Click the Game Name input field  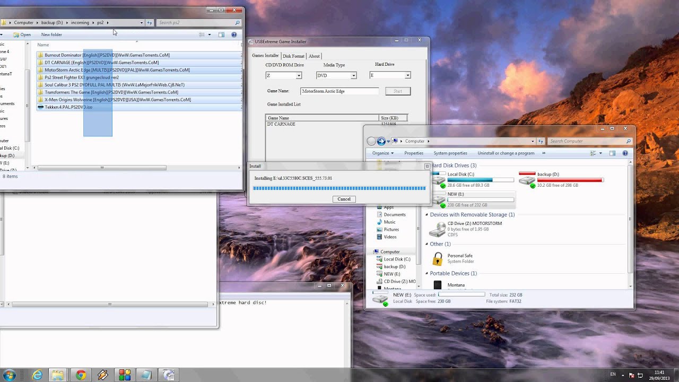pos(339,91)
